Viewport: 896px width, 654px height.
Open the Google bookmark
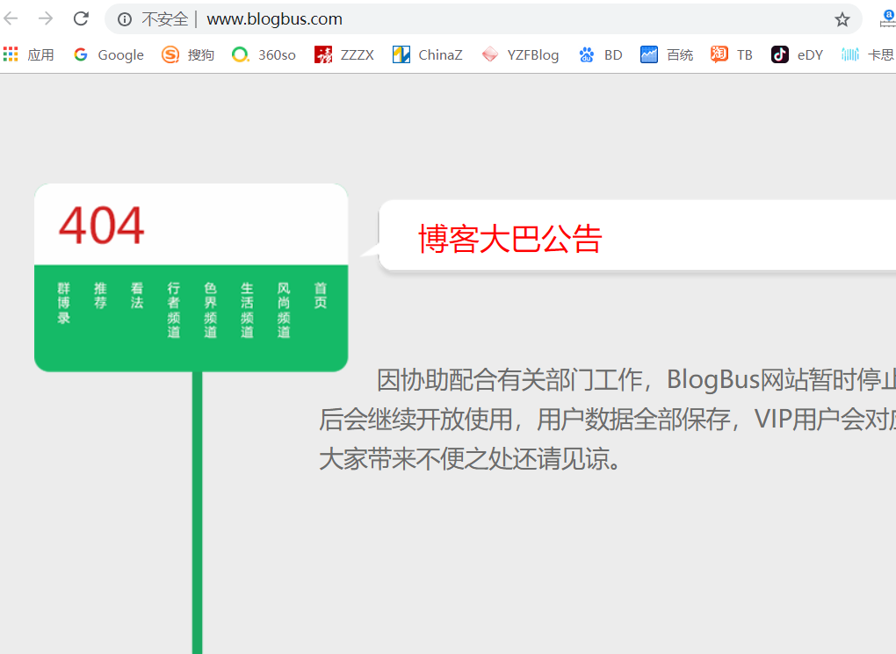pyautogui.click(x=108, y=54)
